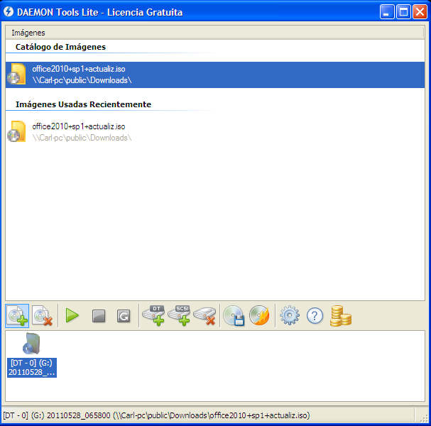Select office2010 iso in Catálogo de Imágenes
Image resolution: width=431 pixels, height=426 pixels.
pyautogui.click(x=215, y=75)
